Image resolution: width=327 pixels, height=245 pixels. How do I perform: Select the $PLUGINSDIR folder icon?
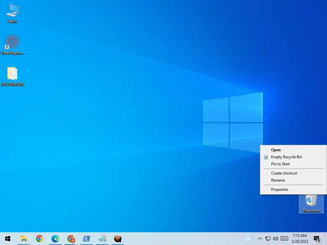(12, 76)
